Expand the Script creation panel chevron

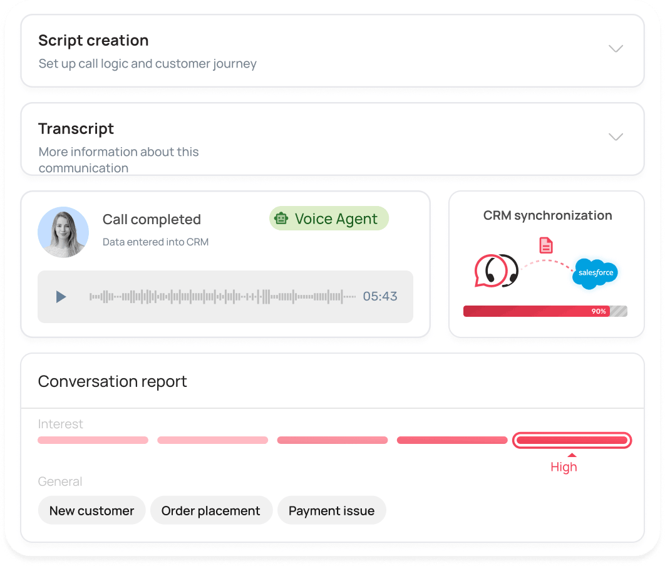(x=616, y=48)
